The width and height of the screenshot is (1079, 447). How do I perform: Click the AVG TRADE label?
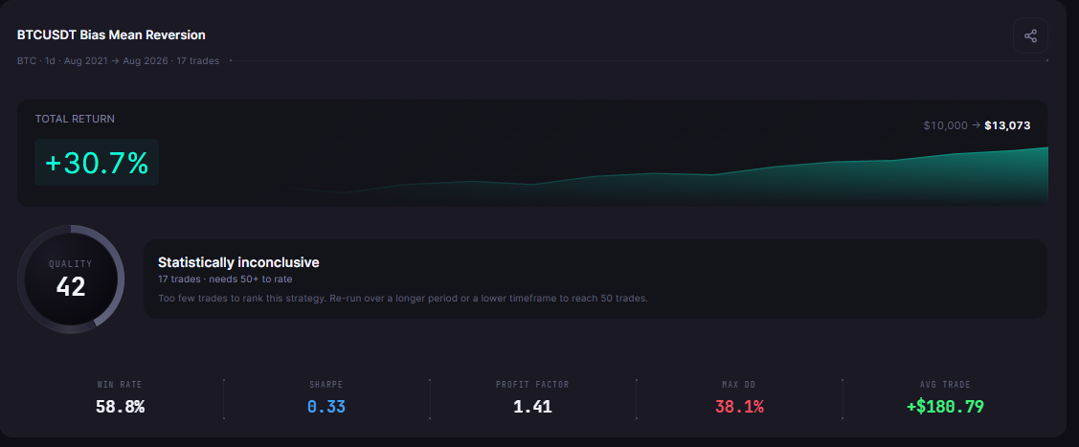[946, 385]
